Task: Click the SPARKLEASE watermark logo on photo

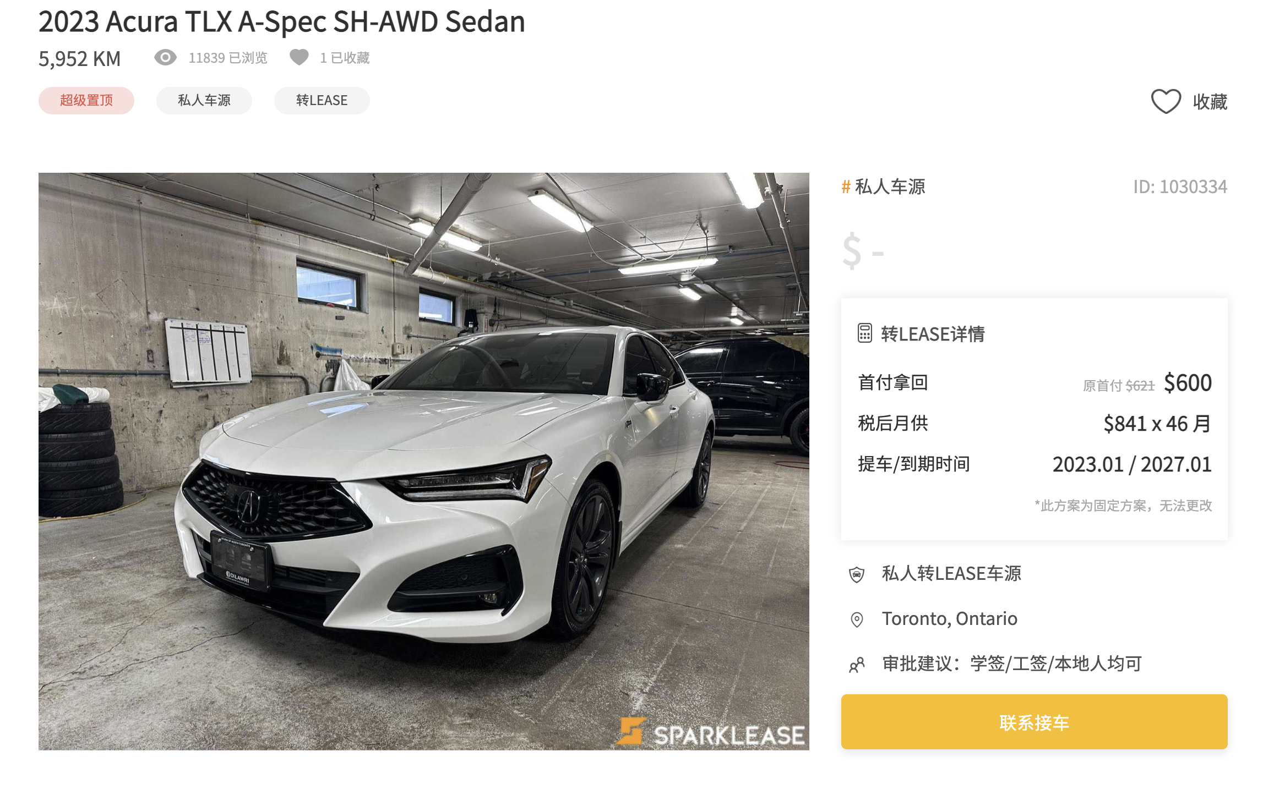Action: 711,733
